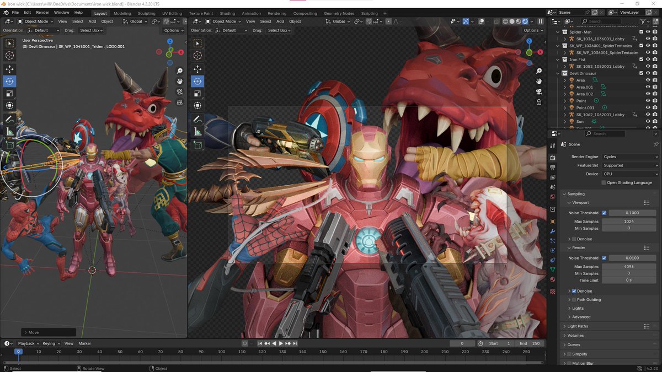Hide the Area.001 light in viewport
Viewport: 662px width, 372px height.
pyautogui.click(x=648, y=87)
